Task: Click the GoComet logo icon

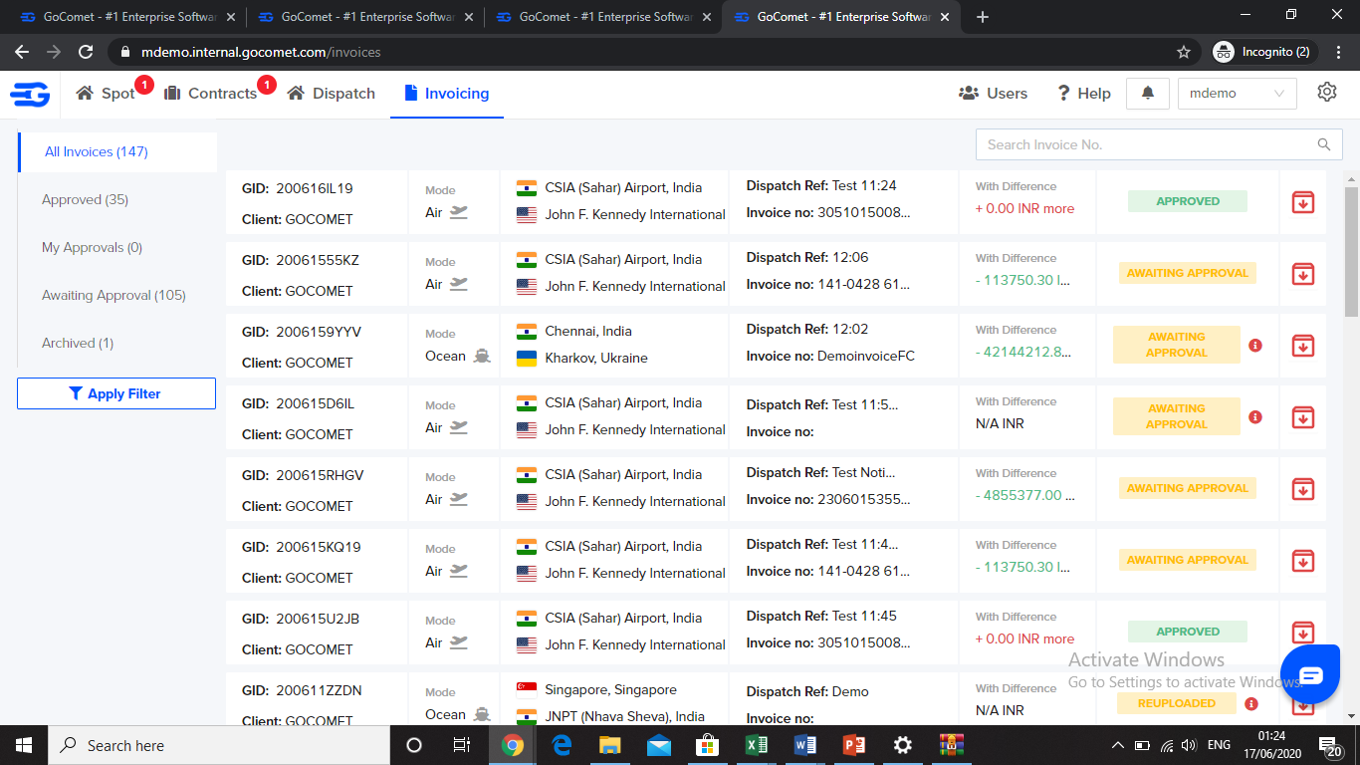Action: pyautogui.click(x=30, y=94)
